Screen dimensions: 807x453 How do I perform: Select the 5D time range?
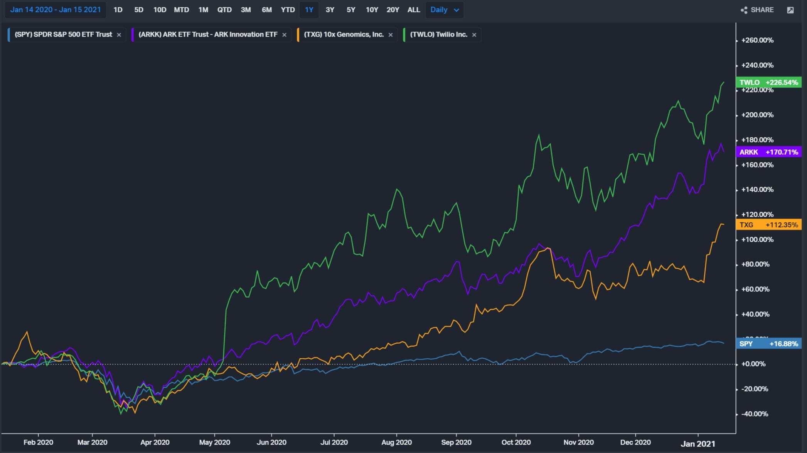coord(139,10)
